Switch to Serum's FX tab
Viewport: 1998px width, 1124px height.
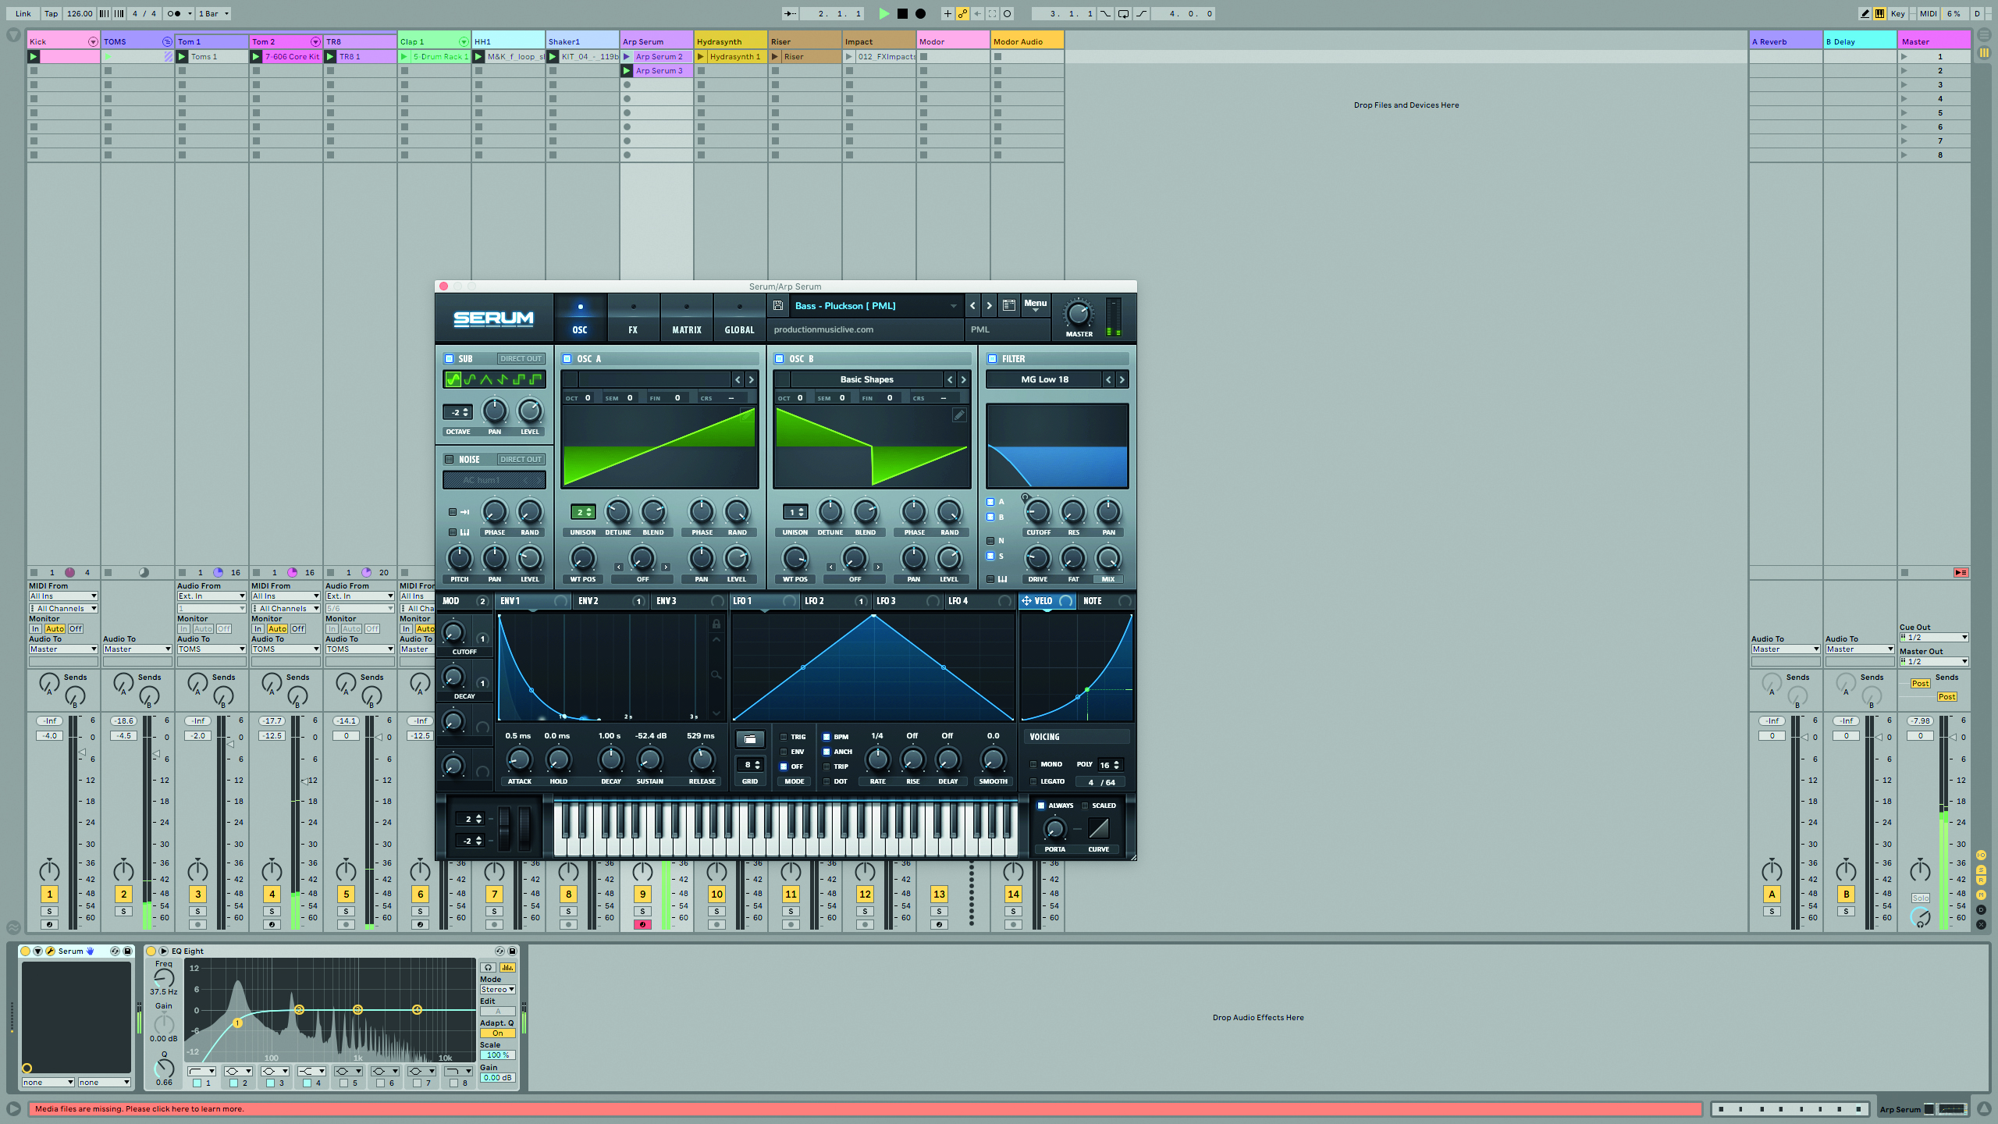pos(633,318)
